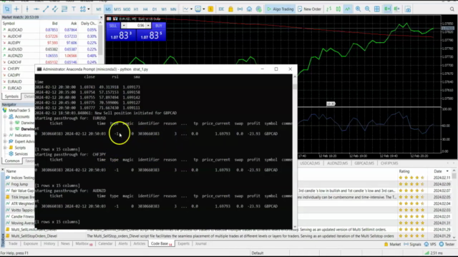Toggle chart auto scroll icon
458x257 pixels.
tap(387, 9)
